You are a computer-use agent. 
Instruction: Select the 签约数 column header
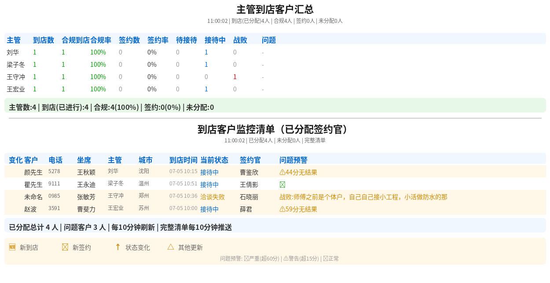(x=129, y=40)
